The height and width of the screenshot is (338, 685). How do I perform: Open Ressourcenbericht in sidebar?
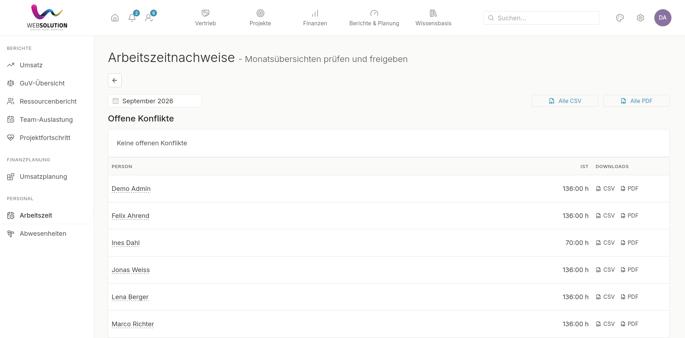pyautogui.click(x=46, y=102)
